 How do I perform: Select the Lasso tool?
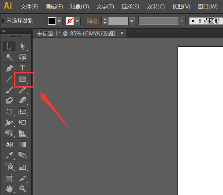coord(22,57)
